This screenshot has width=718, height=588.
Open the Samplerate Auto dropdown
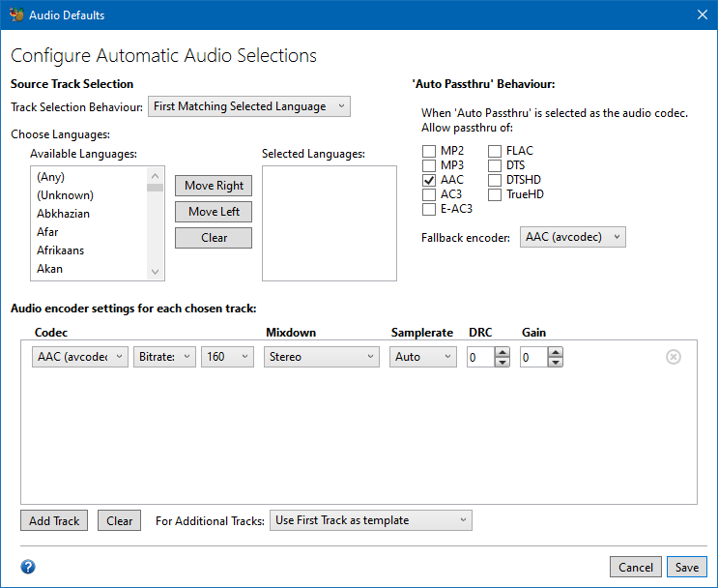click(x=423, y=357)
